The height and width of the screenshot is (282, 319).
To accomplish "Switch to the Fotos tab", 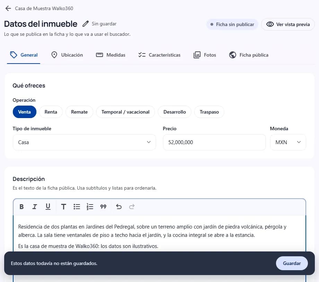I will pos(205,55).
